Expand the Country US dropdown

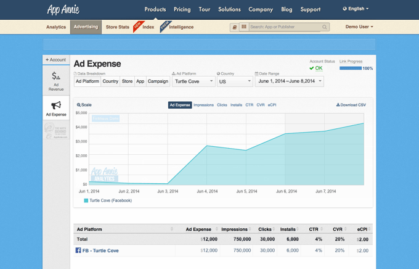click(234, 81)
